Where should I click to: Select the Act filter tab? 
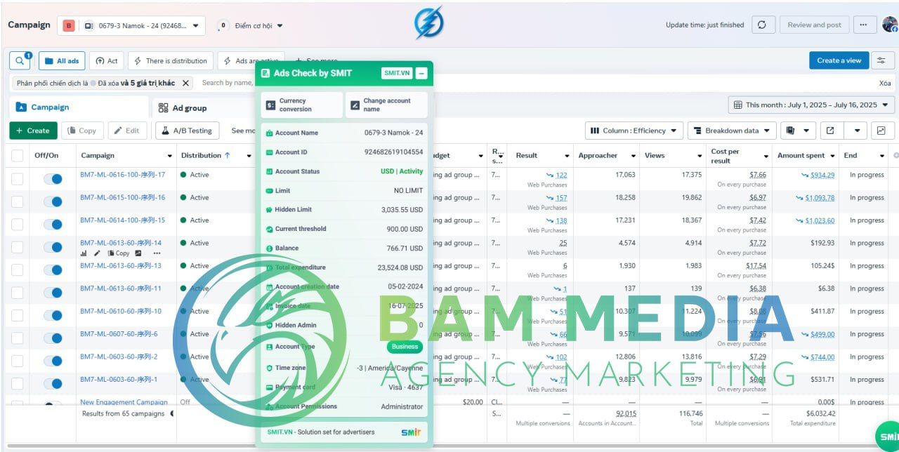click(107, 61)
